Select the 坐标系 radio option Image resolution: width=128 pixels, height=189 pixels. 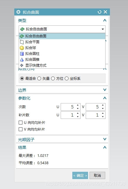click(67, 79)
